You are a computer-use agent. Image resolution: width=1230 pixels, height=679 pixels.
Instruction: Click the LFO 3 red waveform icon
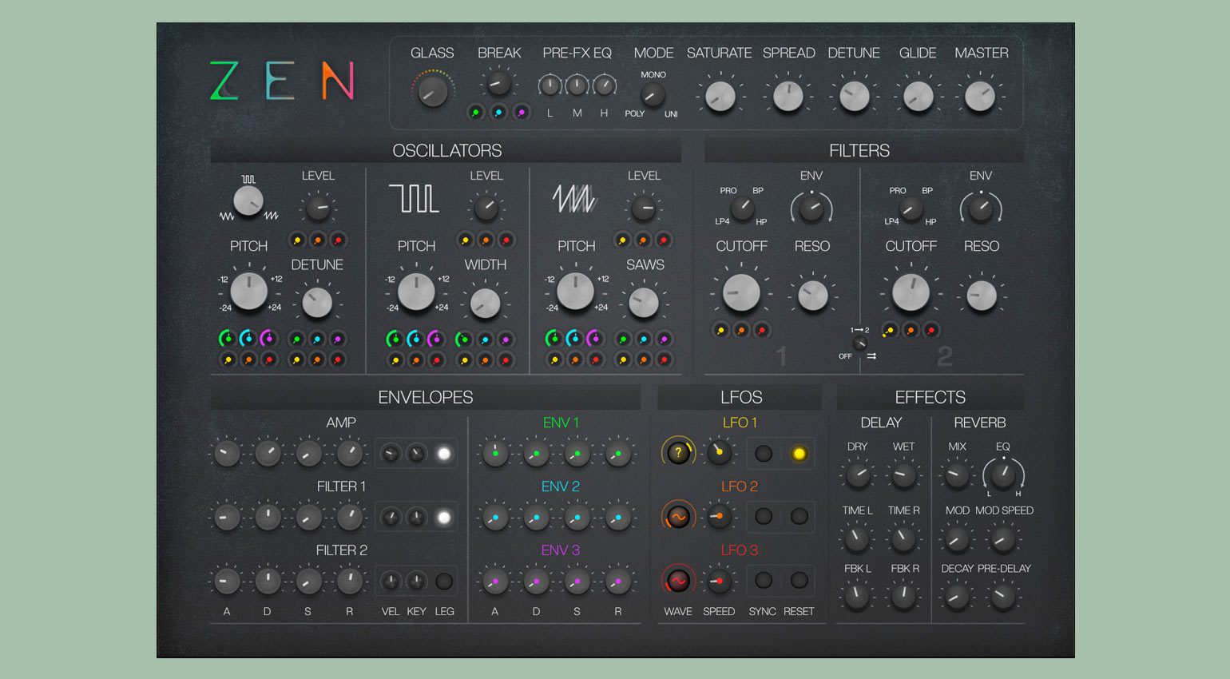click(678, 581)
